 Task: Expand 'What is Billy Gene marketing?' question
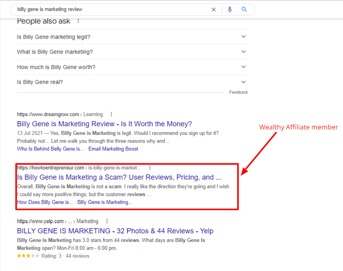coord(132,52)
